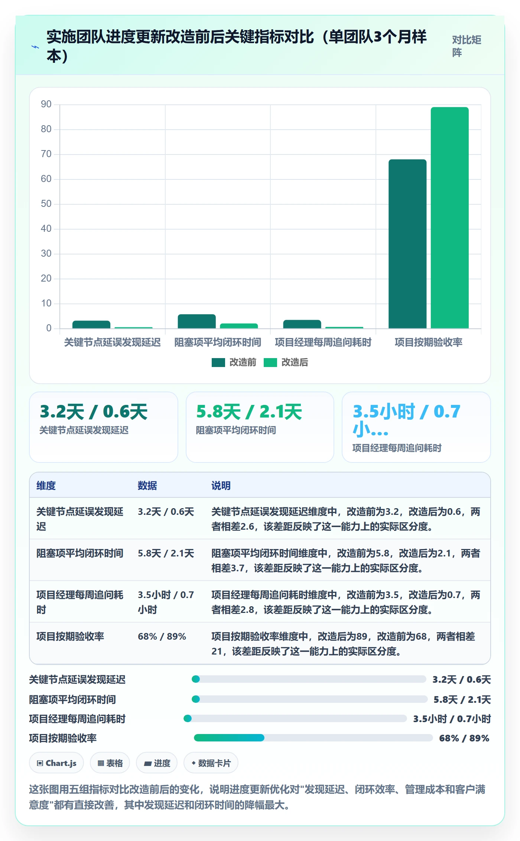
Task: Click the 数据 column header
Action: click(147, 486)
